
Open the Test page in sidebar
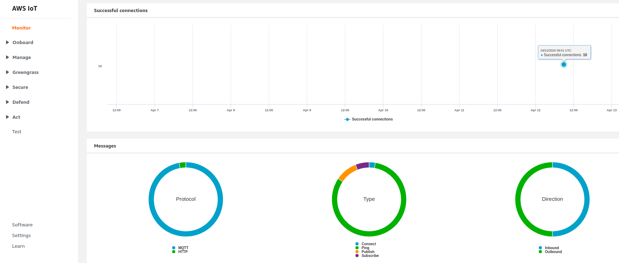[17, 131]
